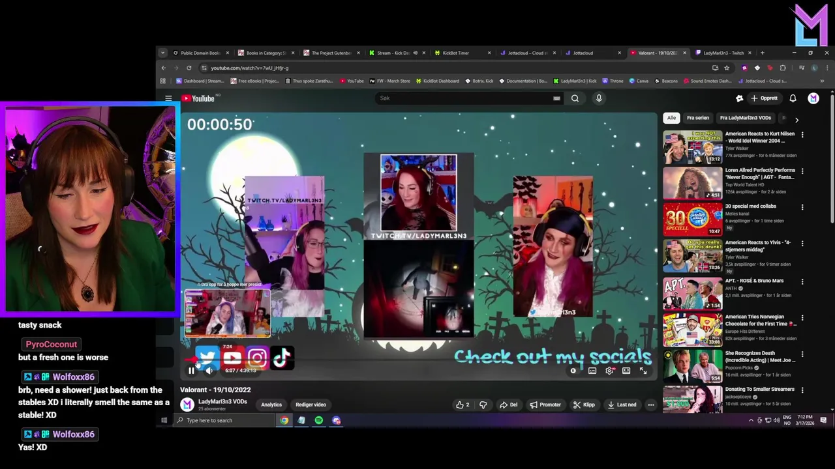Image resolution: width=835 pixels, height=469 pixels.
Task: Select the Fra LadyMarl3n3 VODs chip
Action: click(745, 118)
